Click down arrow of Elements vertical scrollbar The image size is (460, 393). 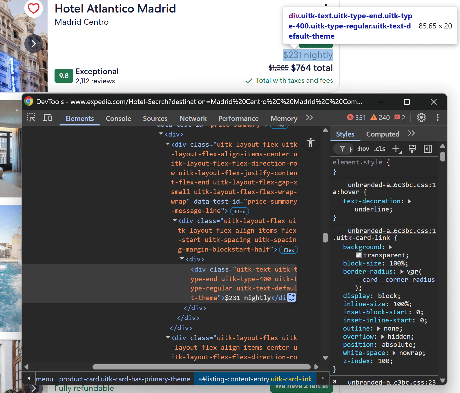click(x=325, y=358)
